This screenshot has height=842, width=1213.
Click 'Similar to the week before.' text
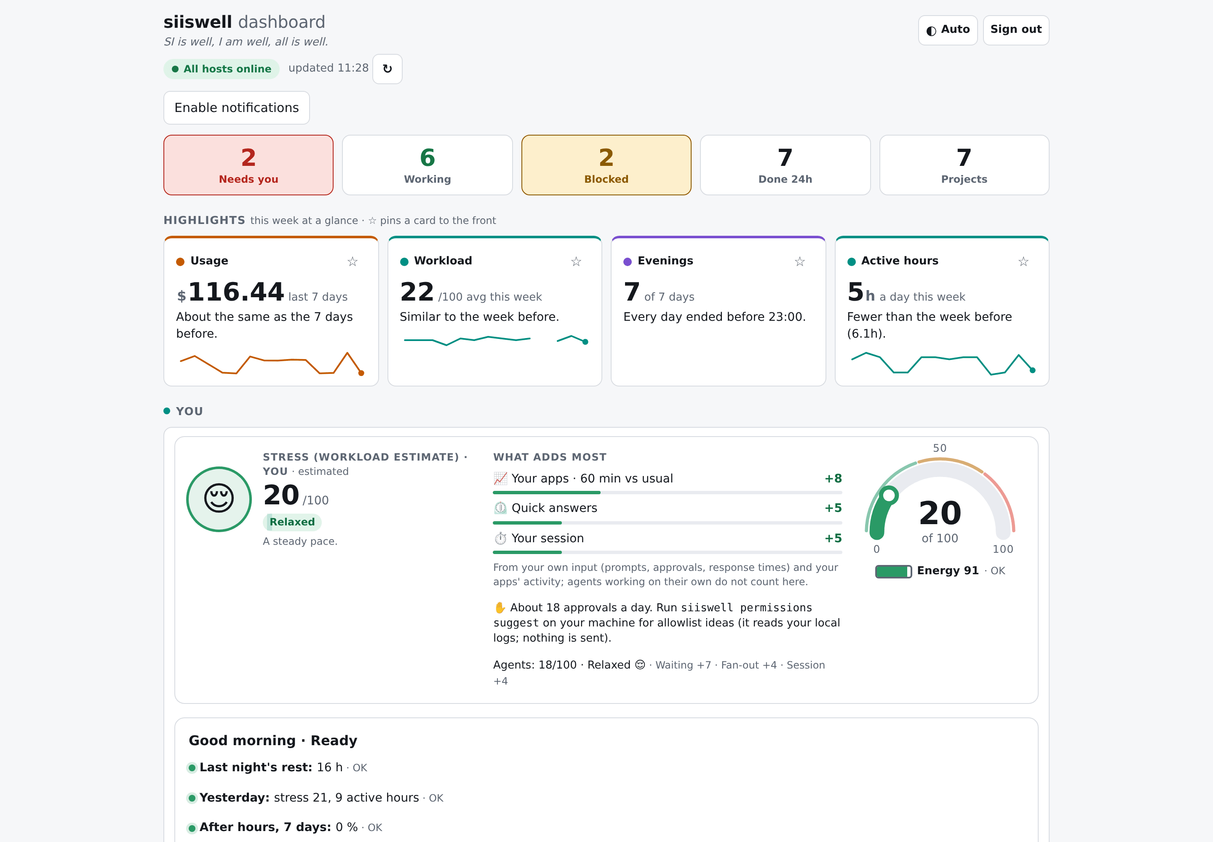(479, 317)
